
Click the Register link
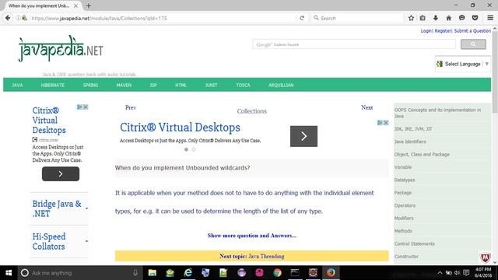click(x=443, y=31)
